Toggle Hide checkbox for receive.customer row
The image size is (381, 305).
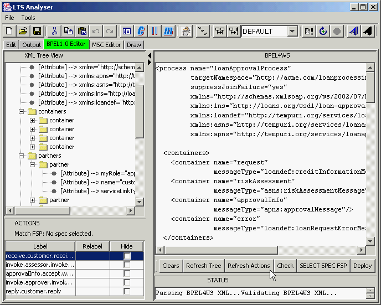coord(127,256)
